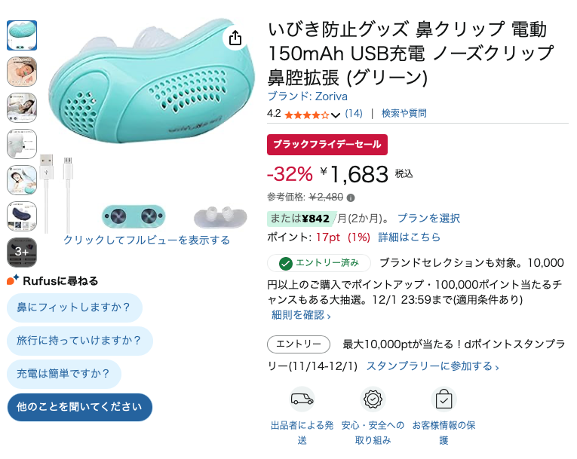Ask Rufus 旅行に持っていけますか？
Screen dimensions: 577x459
point(79,341)
